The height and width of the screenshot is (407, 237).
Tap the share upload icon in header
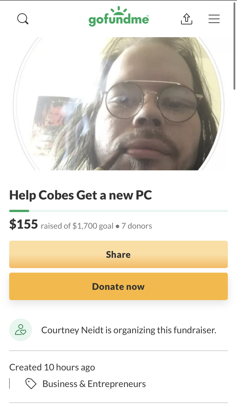click(x=187, y=19)
